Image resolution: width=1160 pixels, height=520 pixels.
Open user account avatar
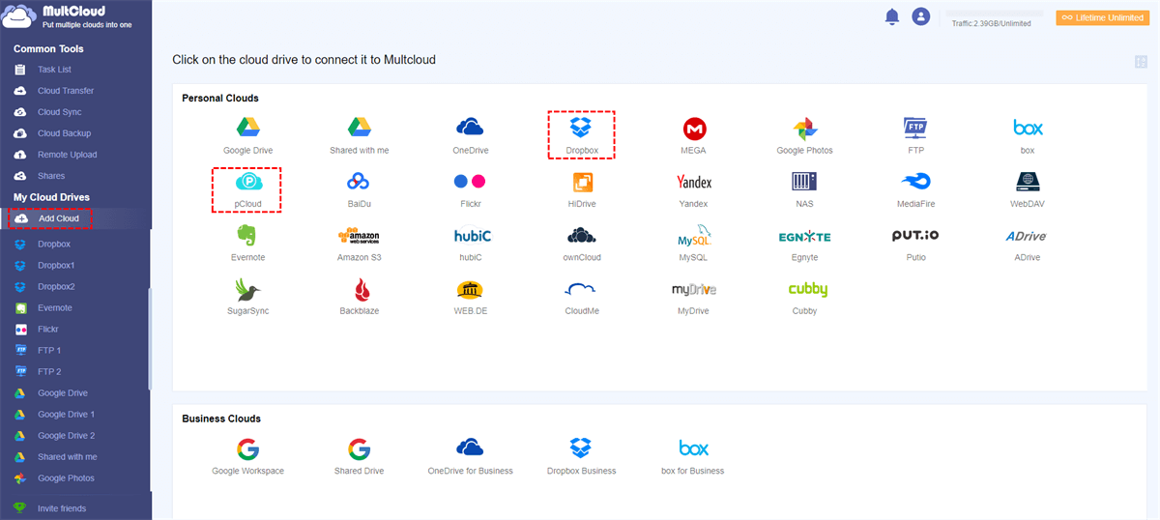pyautogui.click(x=920, y=16)
